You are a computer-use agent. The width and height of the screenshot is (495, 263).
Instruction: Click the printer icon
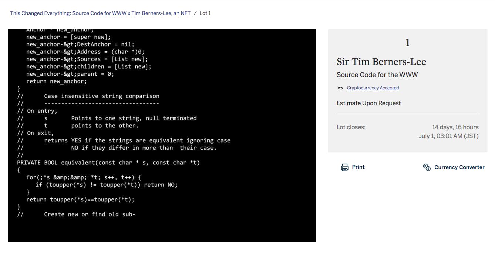[344, 167]
